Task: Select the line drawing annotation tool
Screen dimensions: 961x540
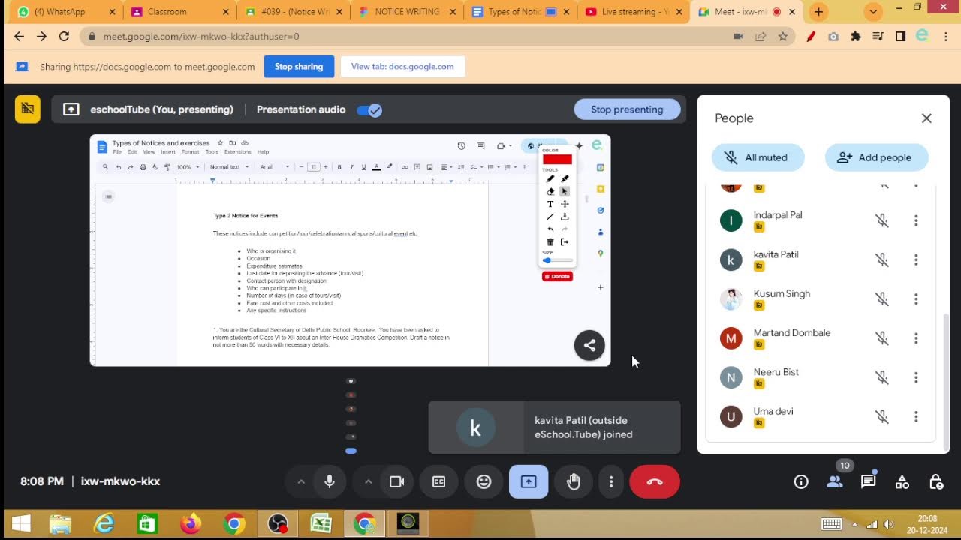Action: (550, 217)
